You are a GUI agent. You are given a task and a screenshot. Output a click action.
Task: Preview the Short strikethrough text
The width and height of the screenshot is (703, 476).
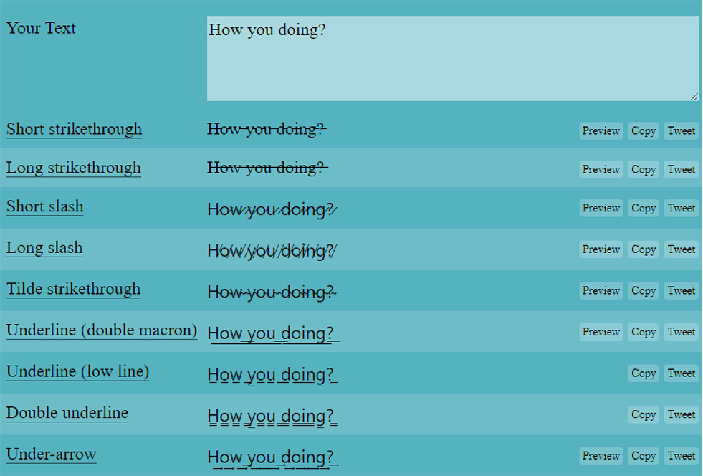pyautogui.click(x=601, y=130)
